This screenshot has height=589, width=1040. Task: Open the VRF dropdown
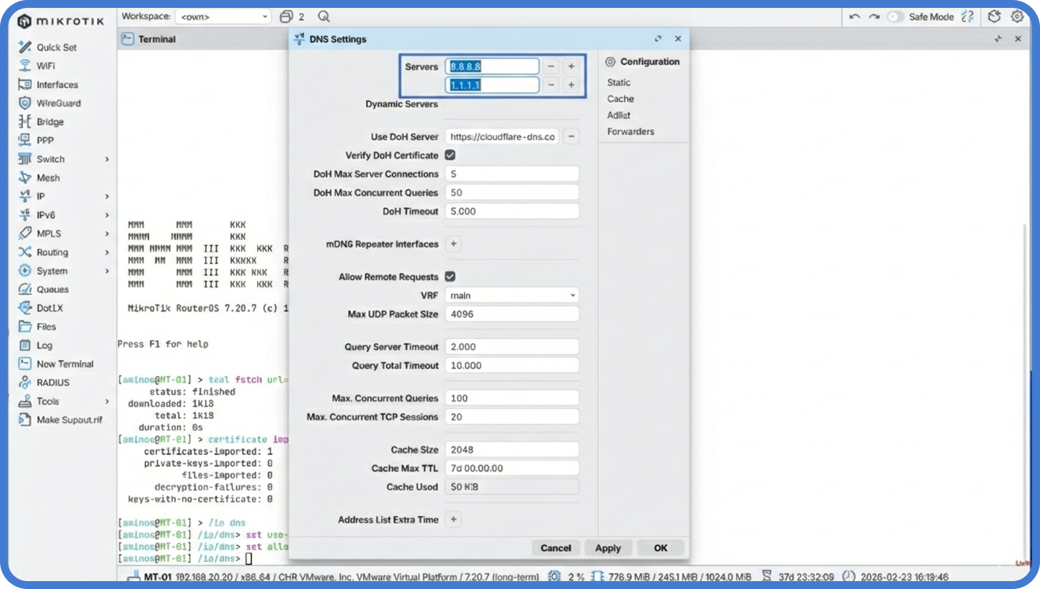511,295
